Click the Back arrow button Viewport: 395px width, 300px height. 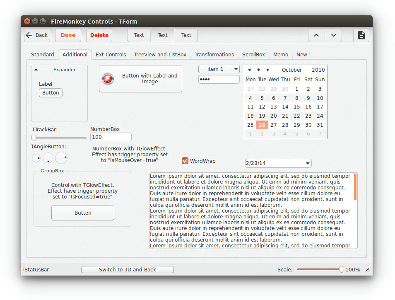[x=37, y=35]
